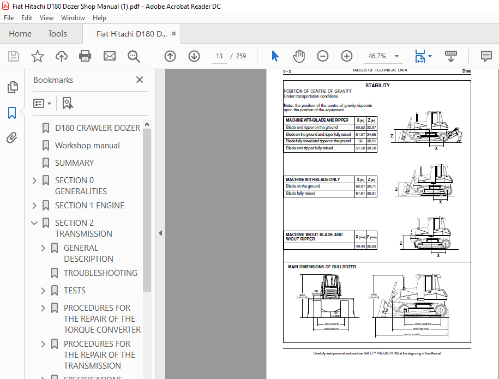Screen dimensions: 499x379
Task: Click the STABILITY heading on page
Action: [x=377, y=86]
